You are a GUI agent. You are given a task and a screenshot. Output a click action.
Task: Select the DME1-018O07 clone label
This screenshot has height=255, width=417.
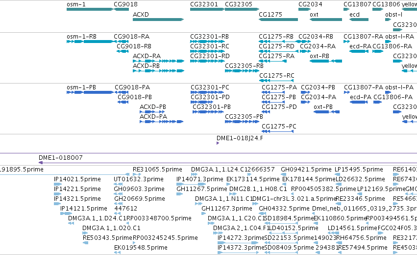61,158
